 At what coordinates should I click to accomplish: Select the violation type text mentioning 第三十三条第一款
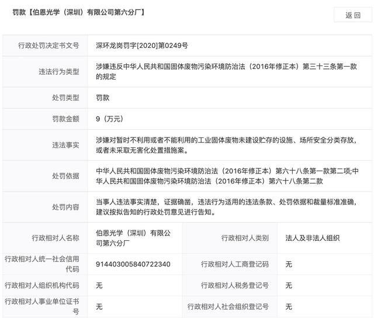[x=226, y=71]
